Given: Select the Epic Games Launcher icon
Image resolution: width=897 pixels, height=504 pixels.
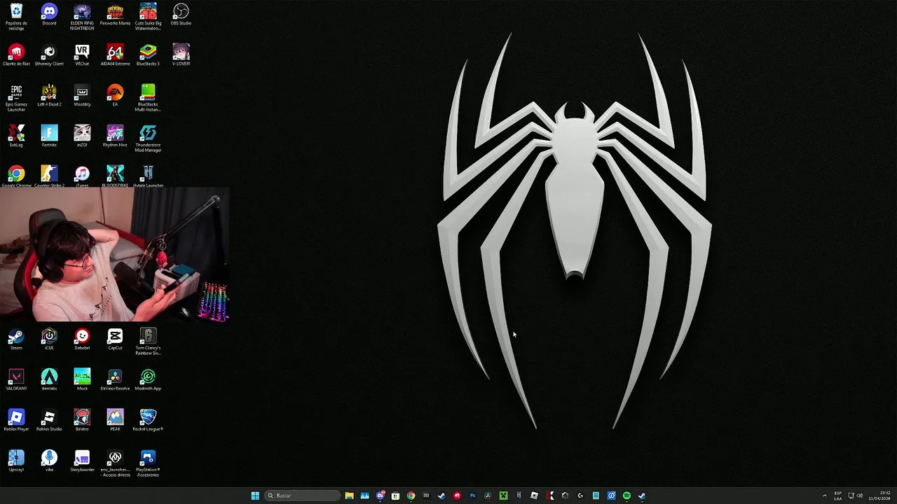Looking at the screenshot, I should point(16,98).
